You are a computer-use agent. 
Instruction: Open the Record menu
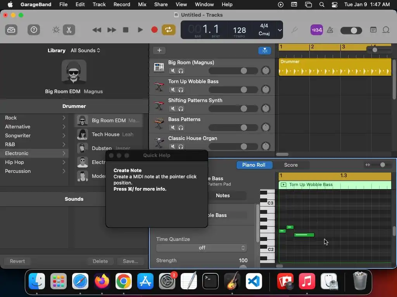click(122, 5)
